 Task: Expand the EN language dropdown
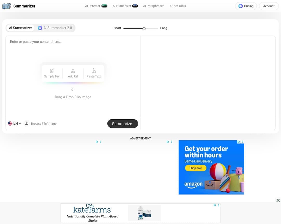tap(17, 124)
